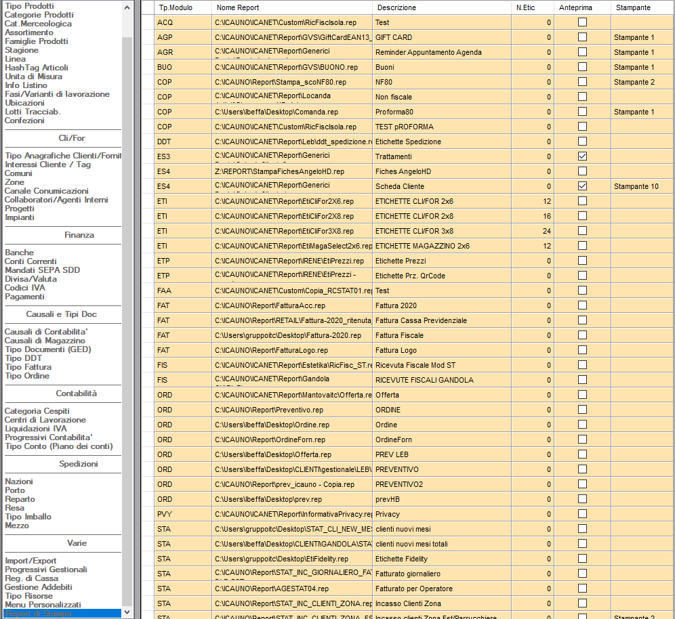Click the Descrizione column header
Image resolution: width=675 pixels, height=619 pixels.
coord(441,7)
